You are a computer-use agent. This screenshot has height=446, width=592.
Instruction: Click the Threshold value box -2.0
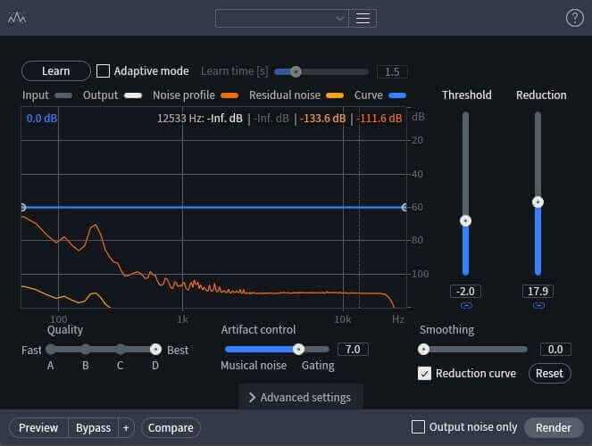click(x=465, y=291)
